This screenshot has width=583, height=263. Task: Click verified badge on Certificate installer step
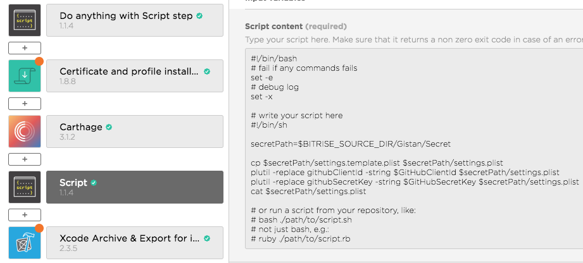[x=207, y=71]
